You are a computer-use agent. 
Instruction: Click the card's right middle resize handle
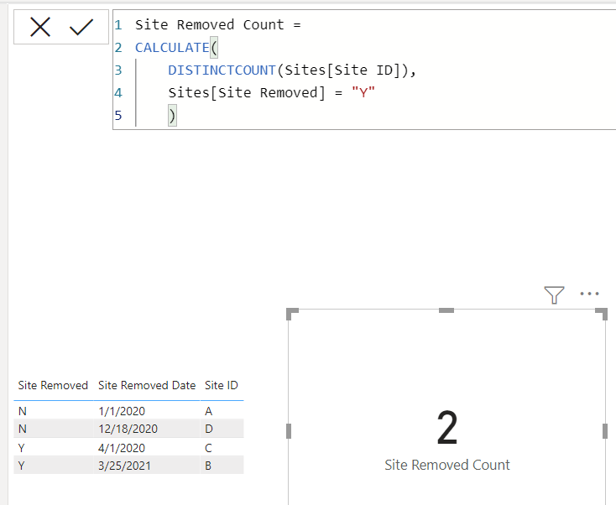point(605,431)
